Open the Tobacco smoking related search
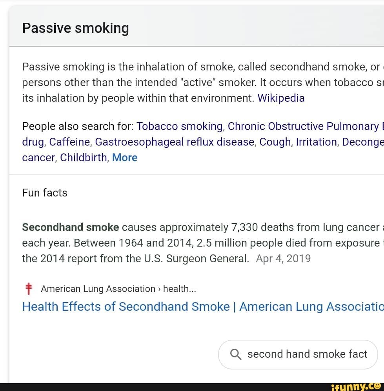This screenshot has height=391, width=384. 178,126
